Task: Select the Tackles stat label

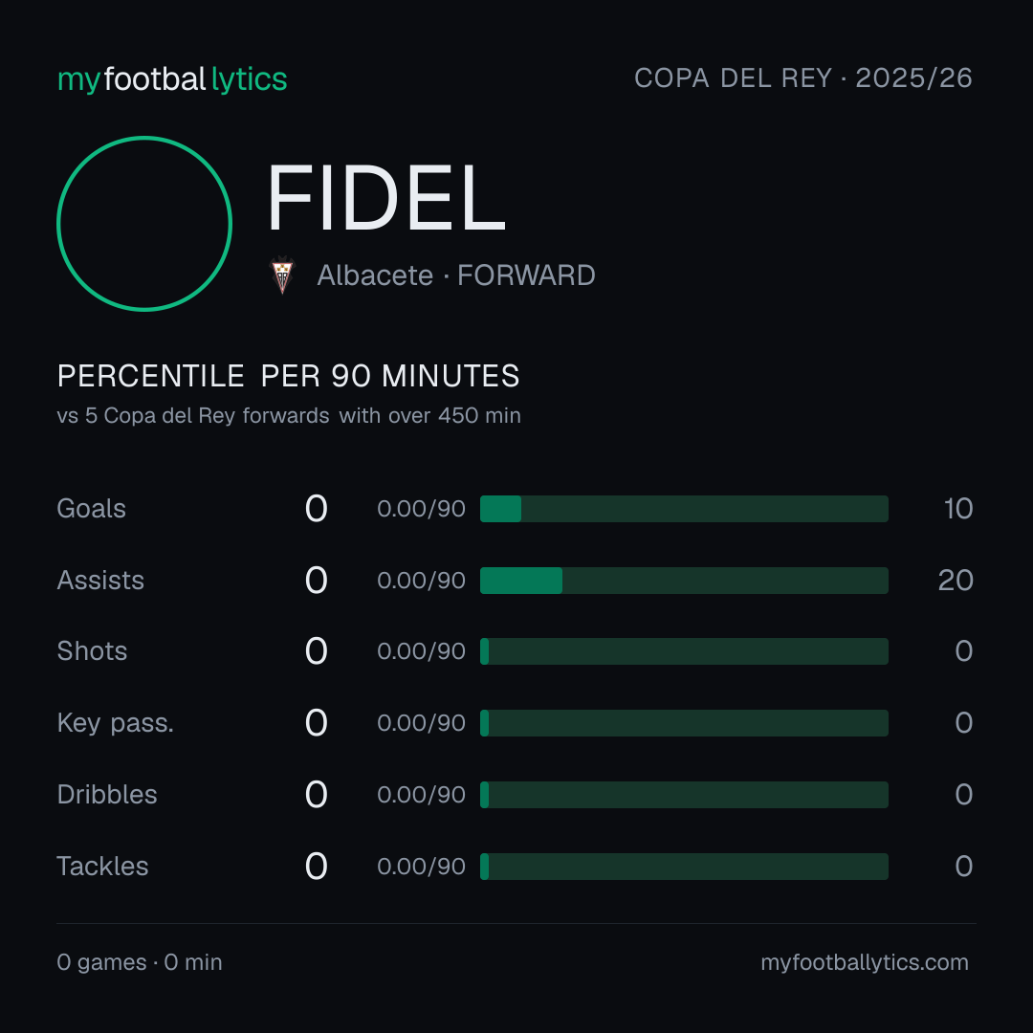Action: click(102, 867)
